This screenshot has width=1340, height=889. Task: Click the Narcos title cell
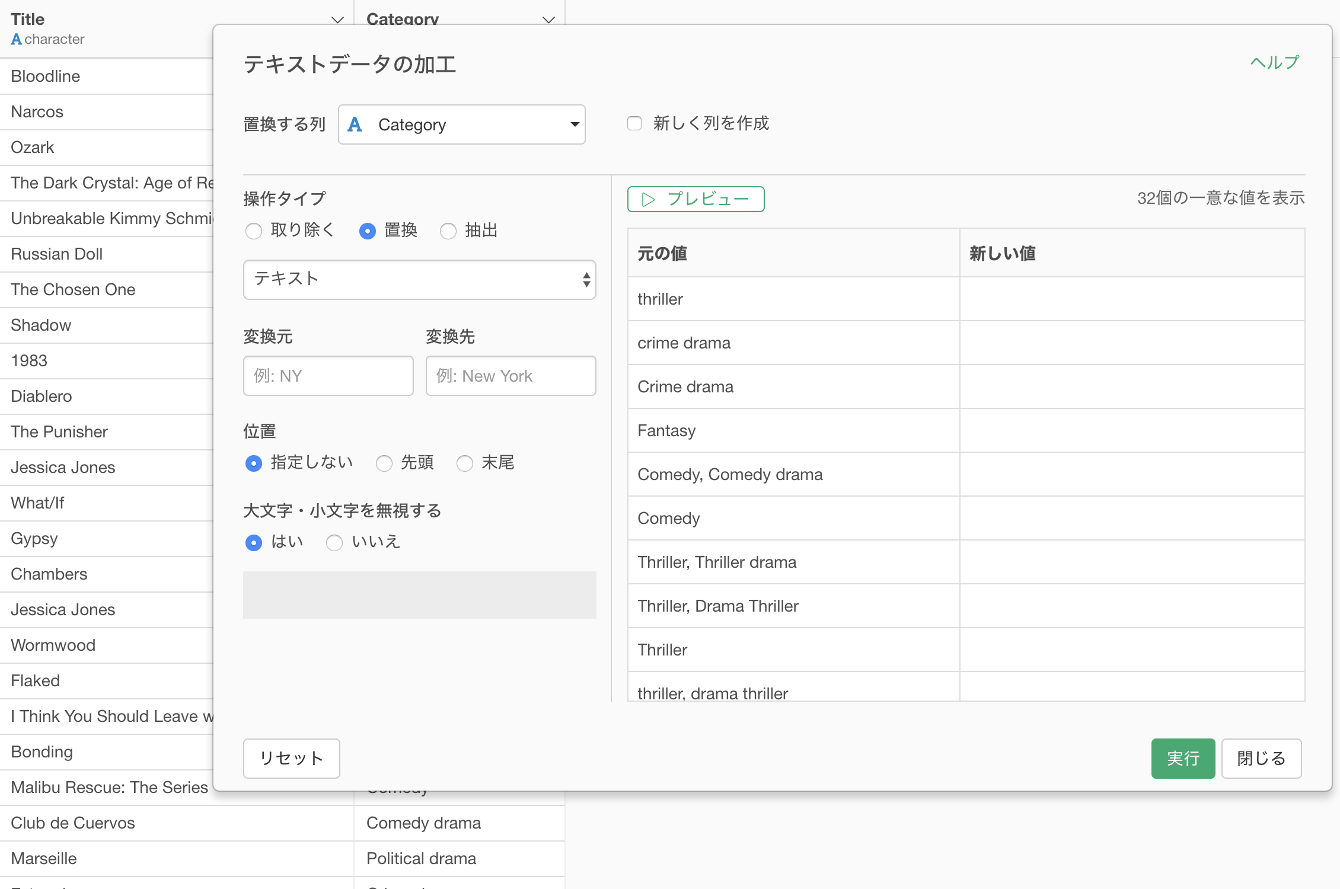[x=107, y=112]
